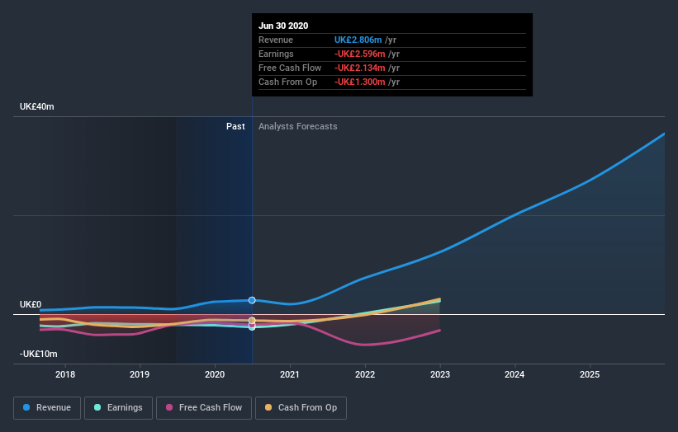Click the UK£0 axis label
Viewport: 678px width, 432px height.
pos(31,305)
